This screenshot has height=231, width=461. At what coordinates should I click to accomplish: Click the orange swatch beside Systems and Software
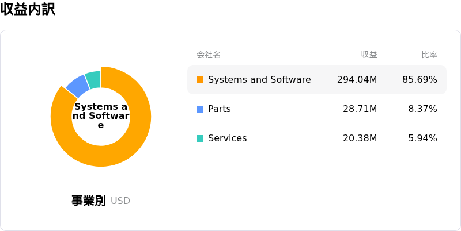(200, 80)
